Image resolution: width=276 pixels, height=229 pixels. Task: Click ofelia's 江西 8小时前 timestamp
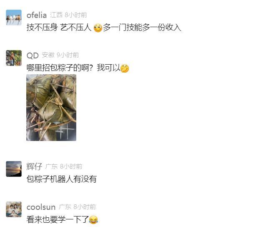pos(68,15)
